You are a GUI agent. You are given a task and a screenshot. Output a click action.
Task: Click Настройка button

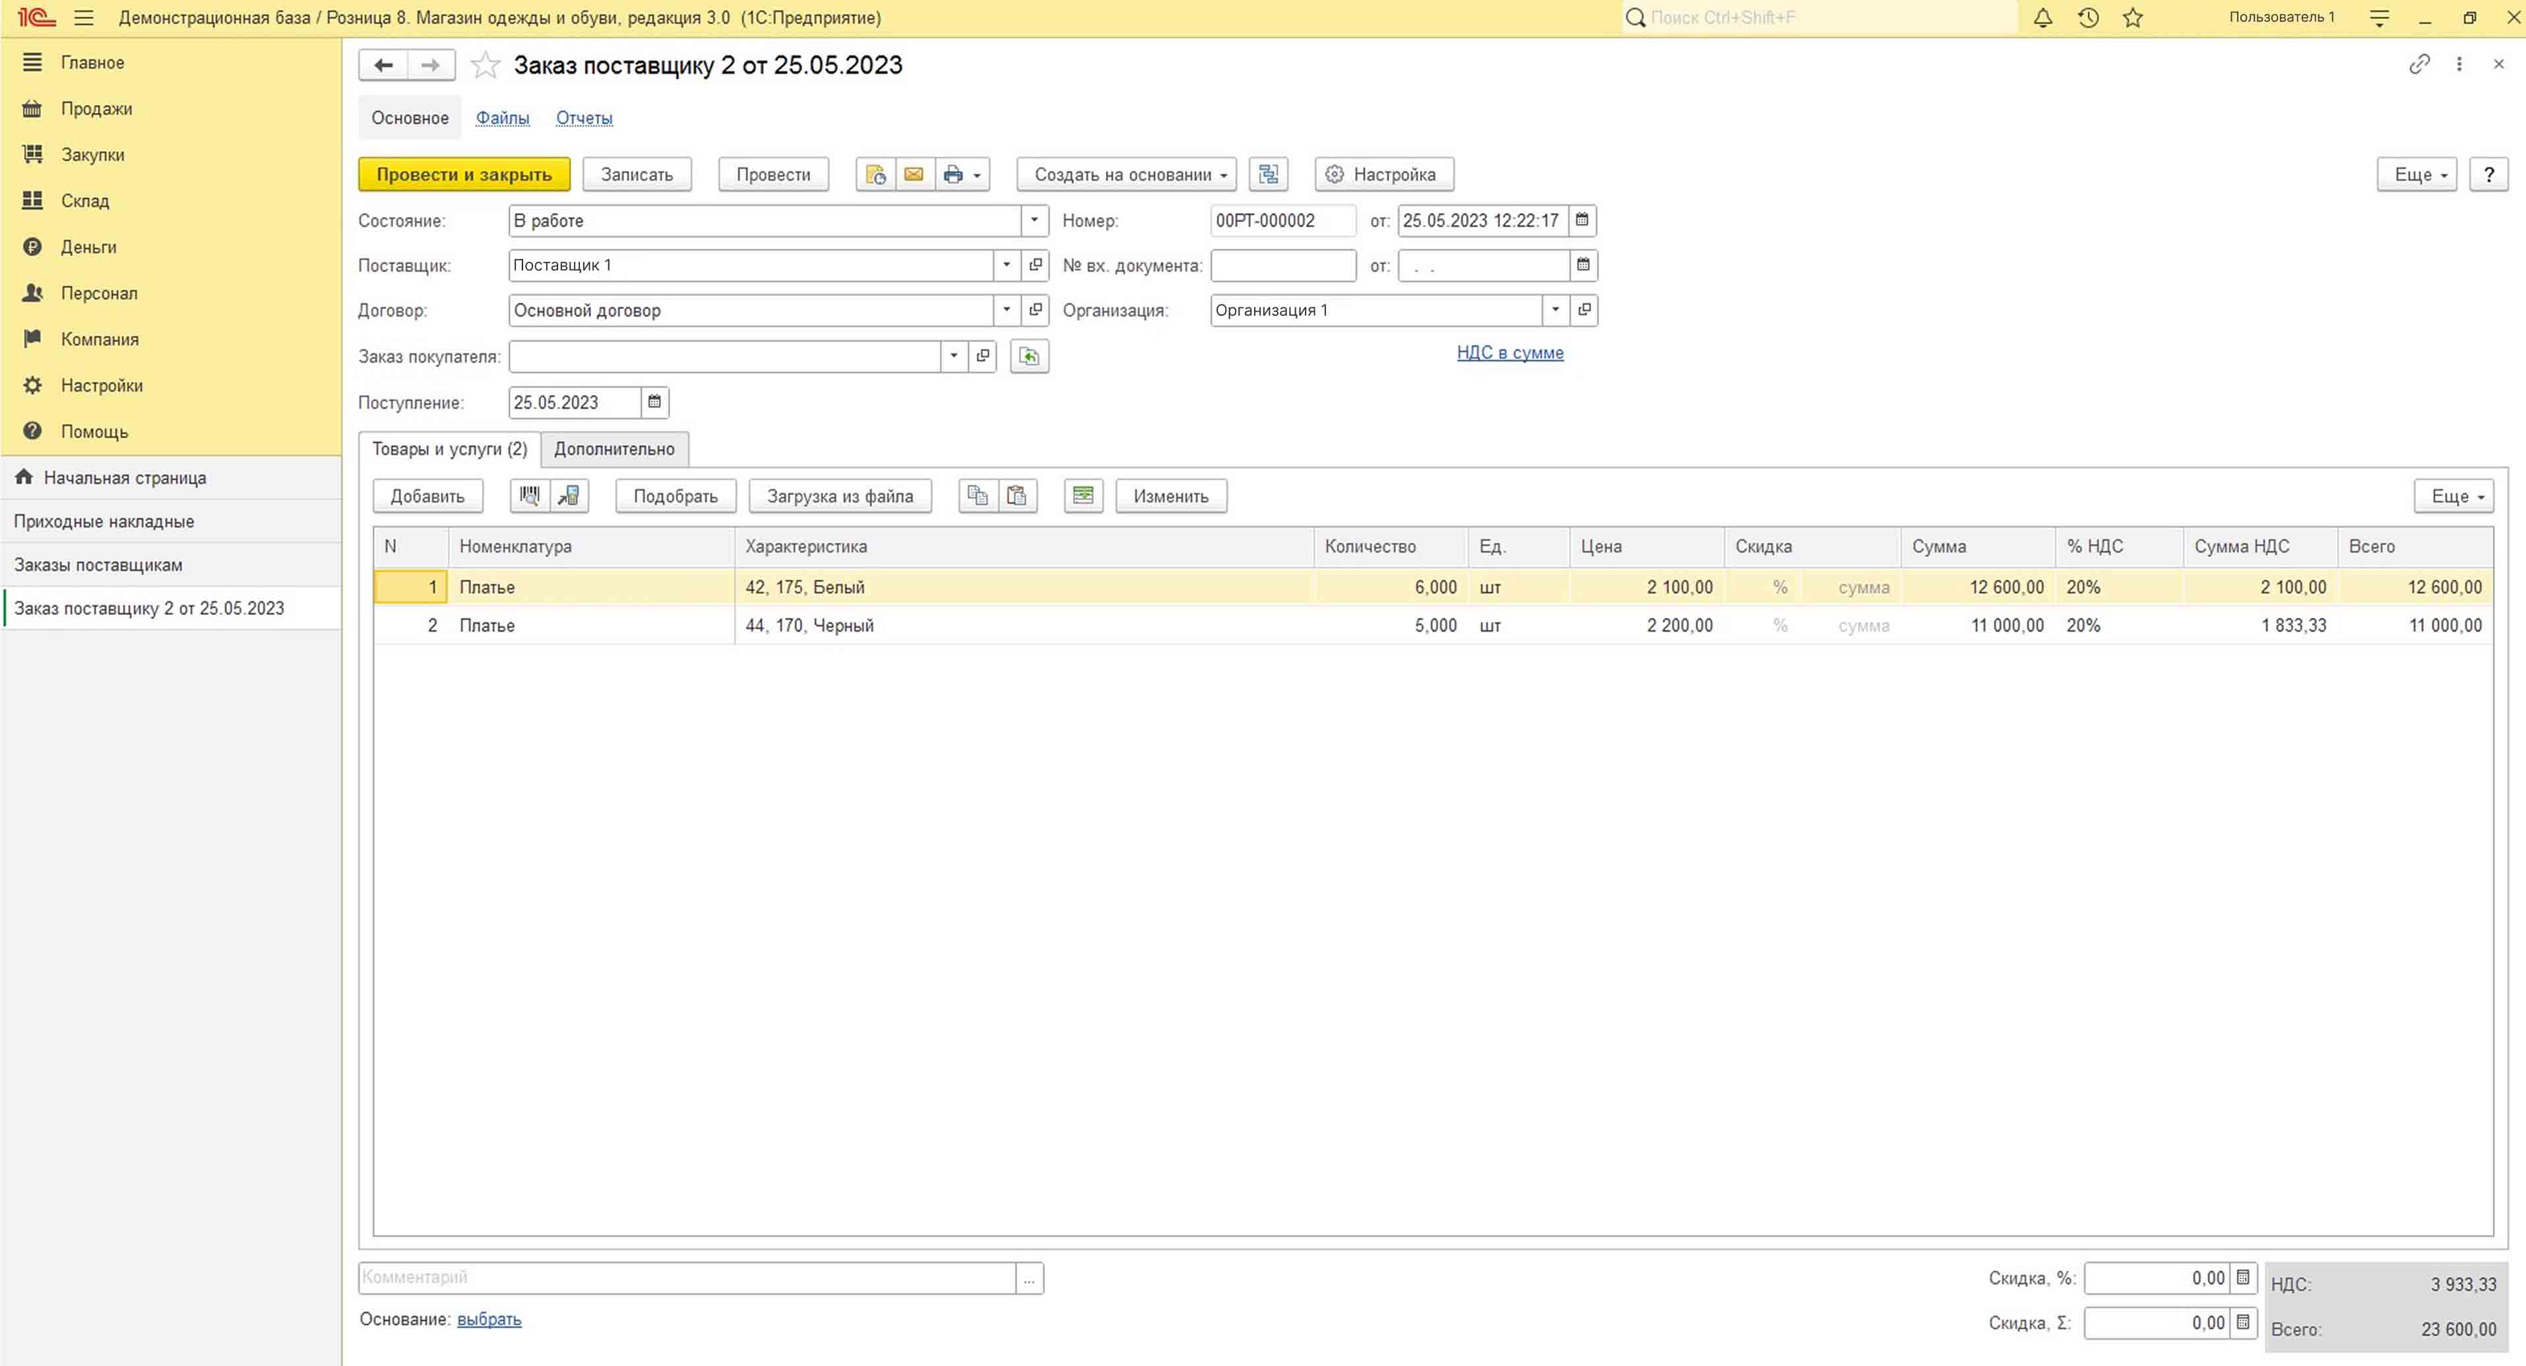click(x=1383, y=175)
